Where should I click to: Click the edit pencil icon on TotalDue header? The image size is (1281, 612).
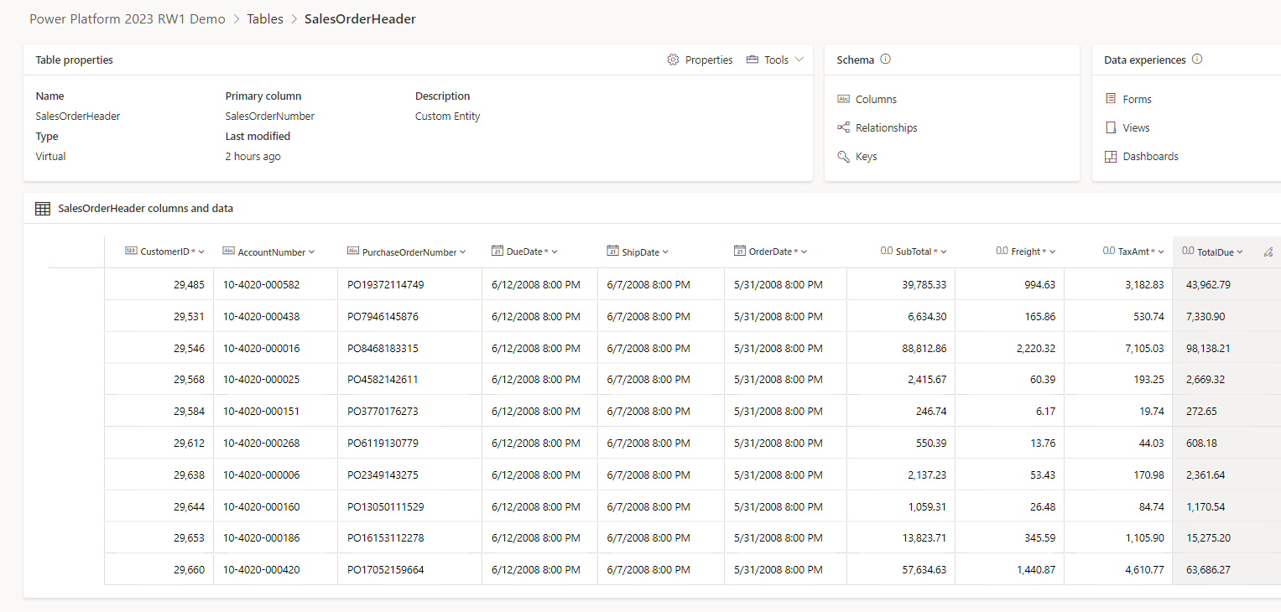pyautogui.click(x=1268, y=252)
